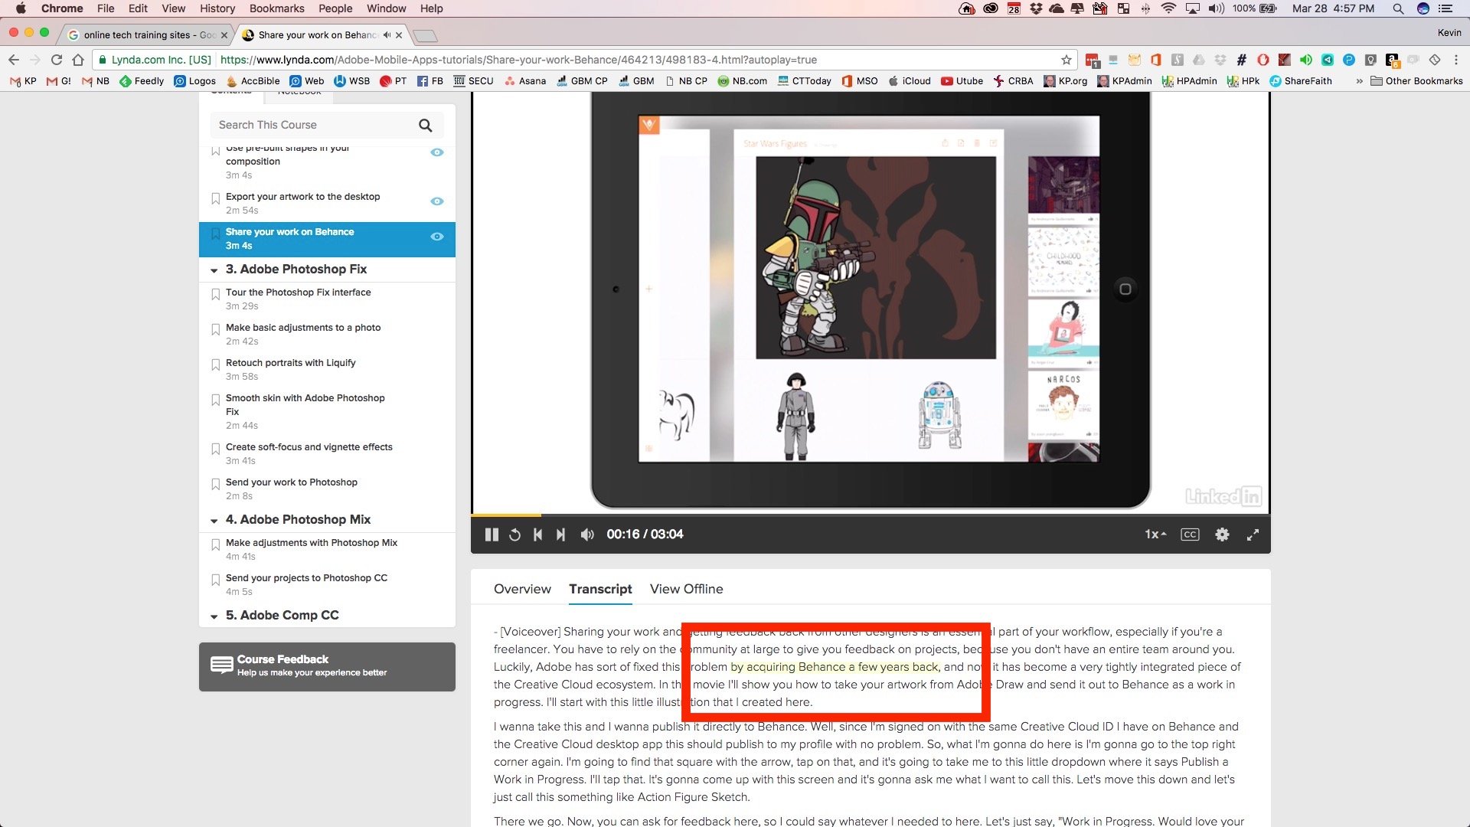
Task: Bookmark Tour the Photoshop Fix interface
Action: [216, 294]
